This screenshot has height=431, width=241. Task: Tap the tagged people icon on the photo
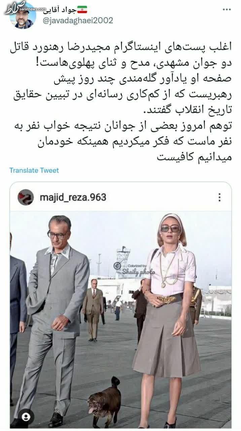pyautogui.click(x=26, y=417)
